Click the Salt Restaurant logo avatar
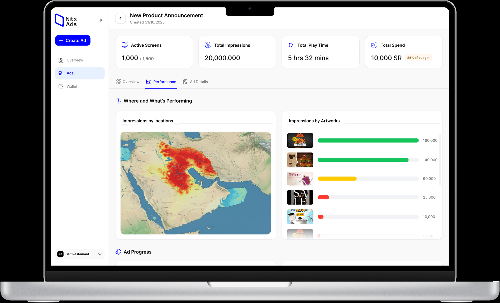The image size is (500, 303). [x=60, y=254]
